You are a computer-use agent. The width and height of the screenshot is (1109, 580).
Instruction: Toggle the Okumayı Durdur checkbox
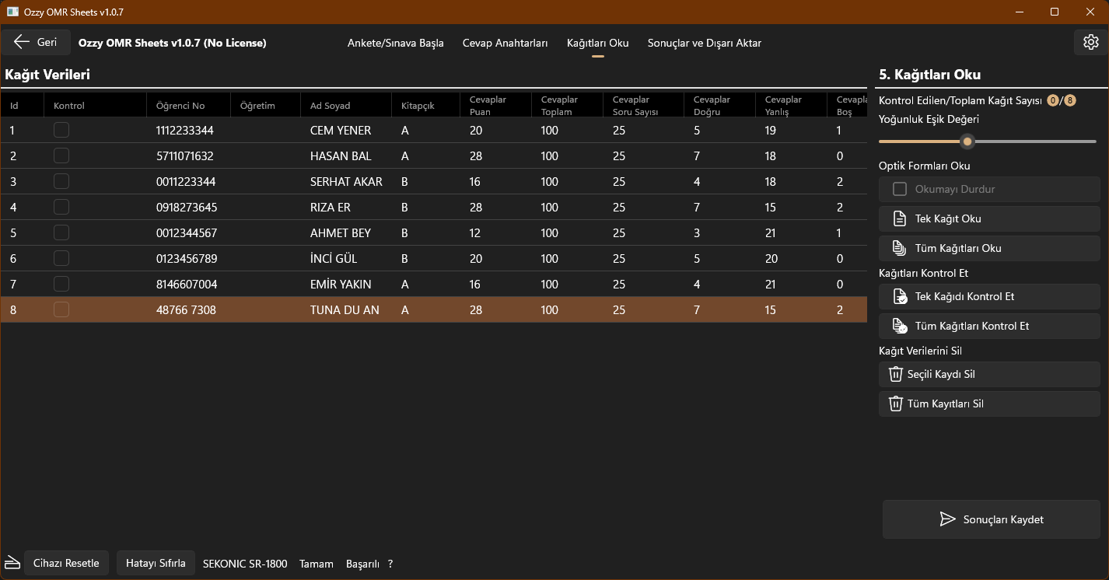(x=900, y=189)
